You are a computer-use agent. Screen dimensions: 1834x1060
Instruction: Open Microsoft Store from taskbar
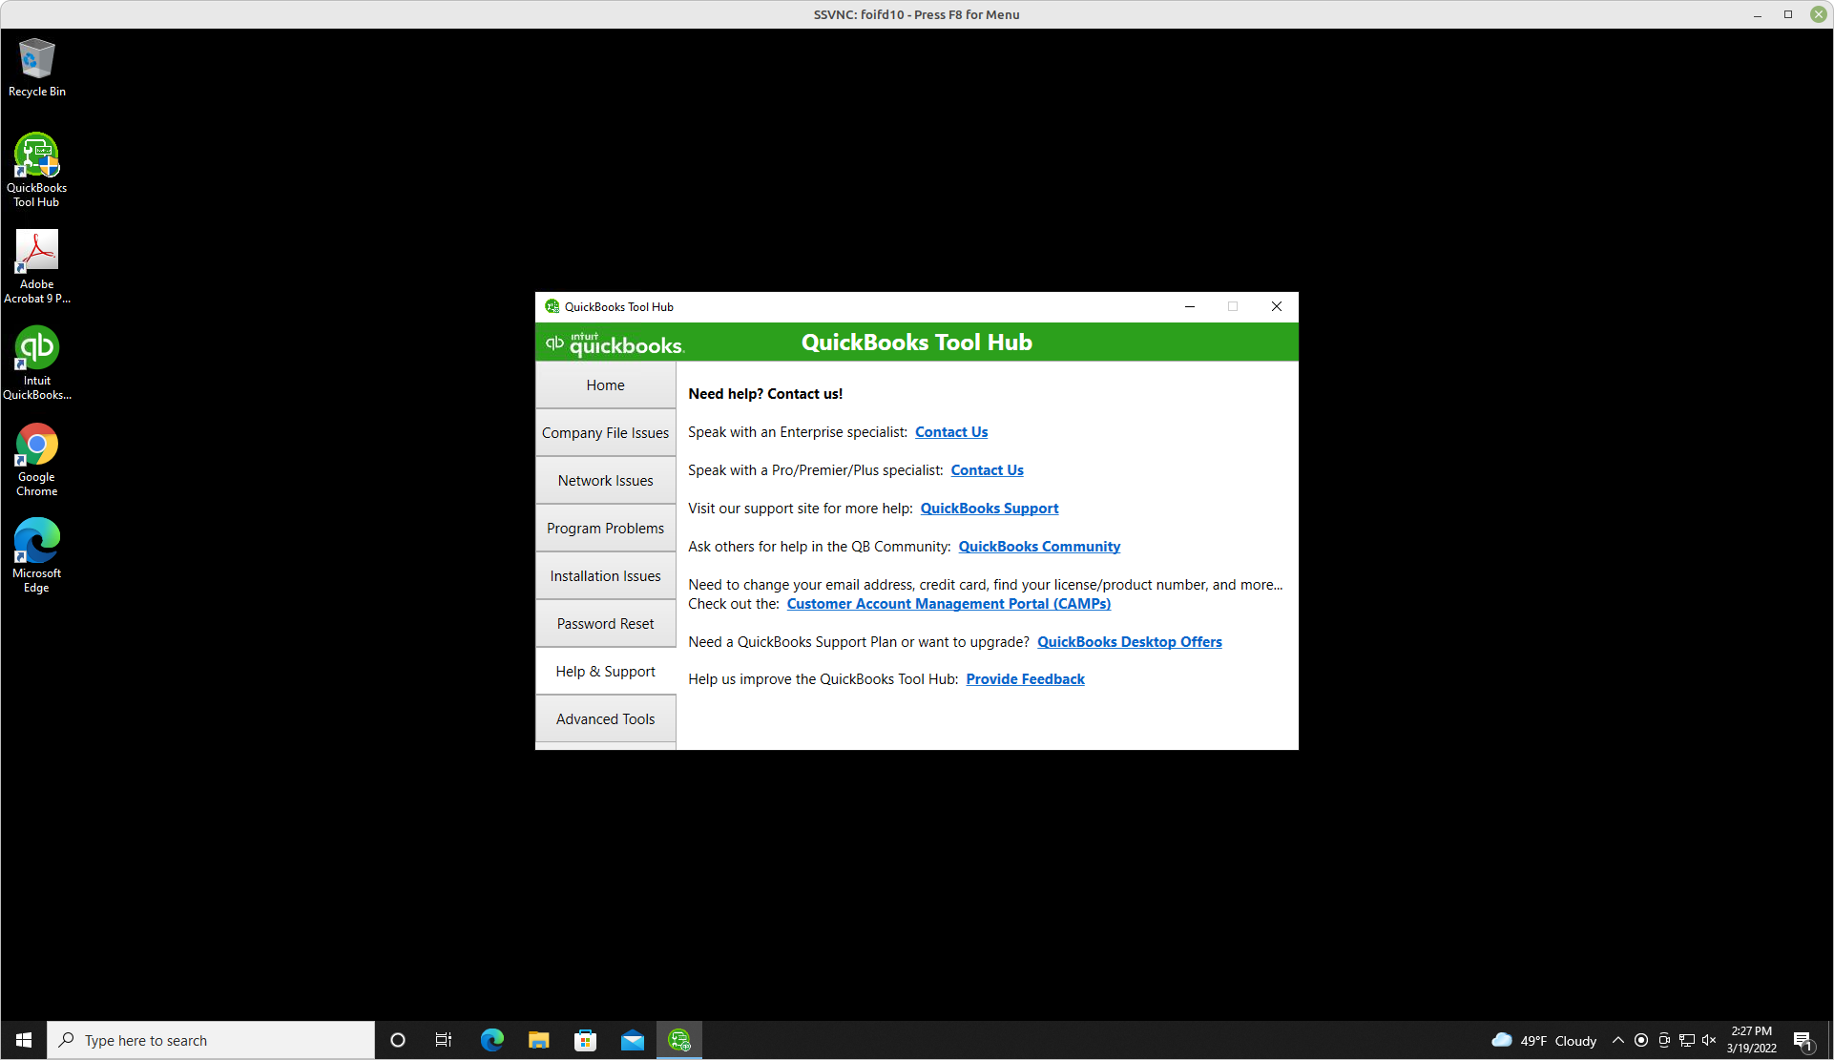585,1040
